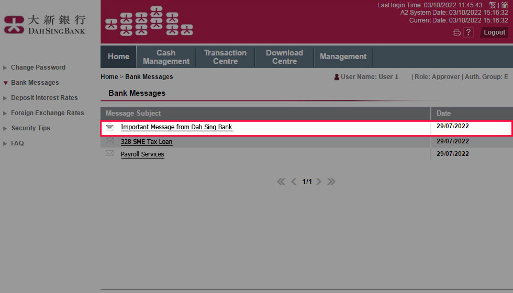This screenshot has width=513, height=293.
Task: Click the 1/1 page indicator
Action: pyautogui.click(x=307, y=182)
